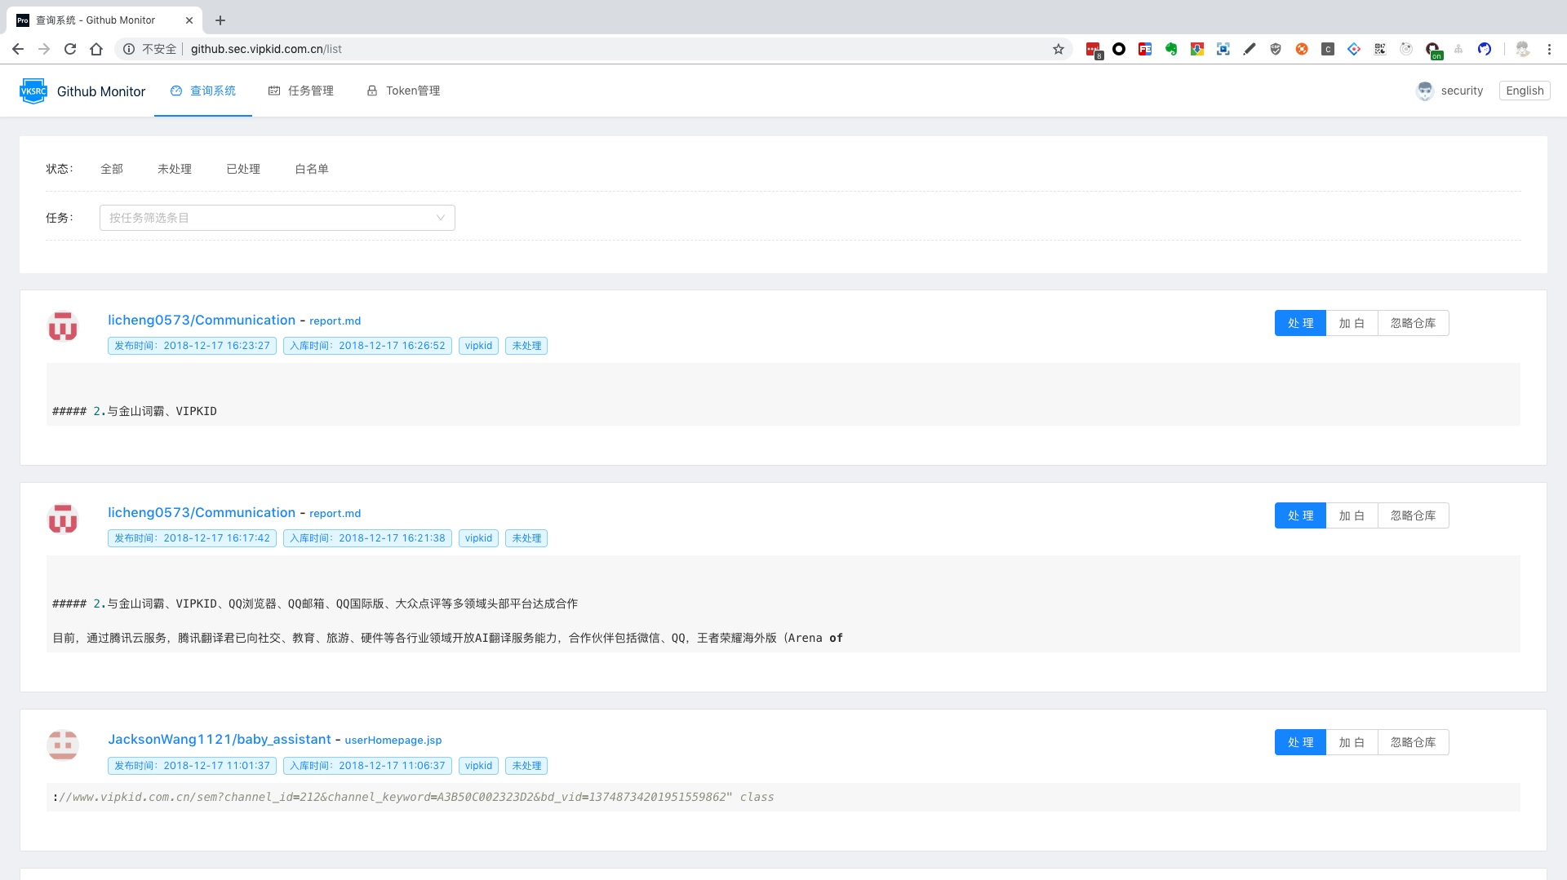Click the orange circular extension icon

point(1302,49)
